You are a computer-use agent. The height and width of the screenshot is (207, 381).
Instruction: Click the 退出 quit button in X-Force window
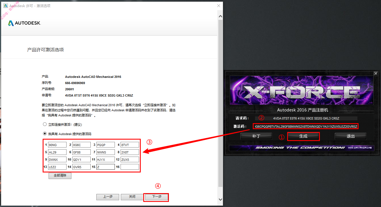pos(351,136)
